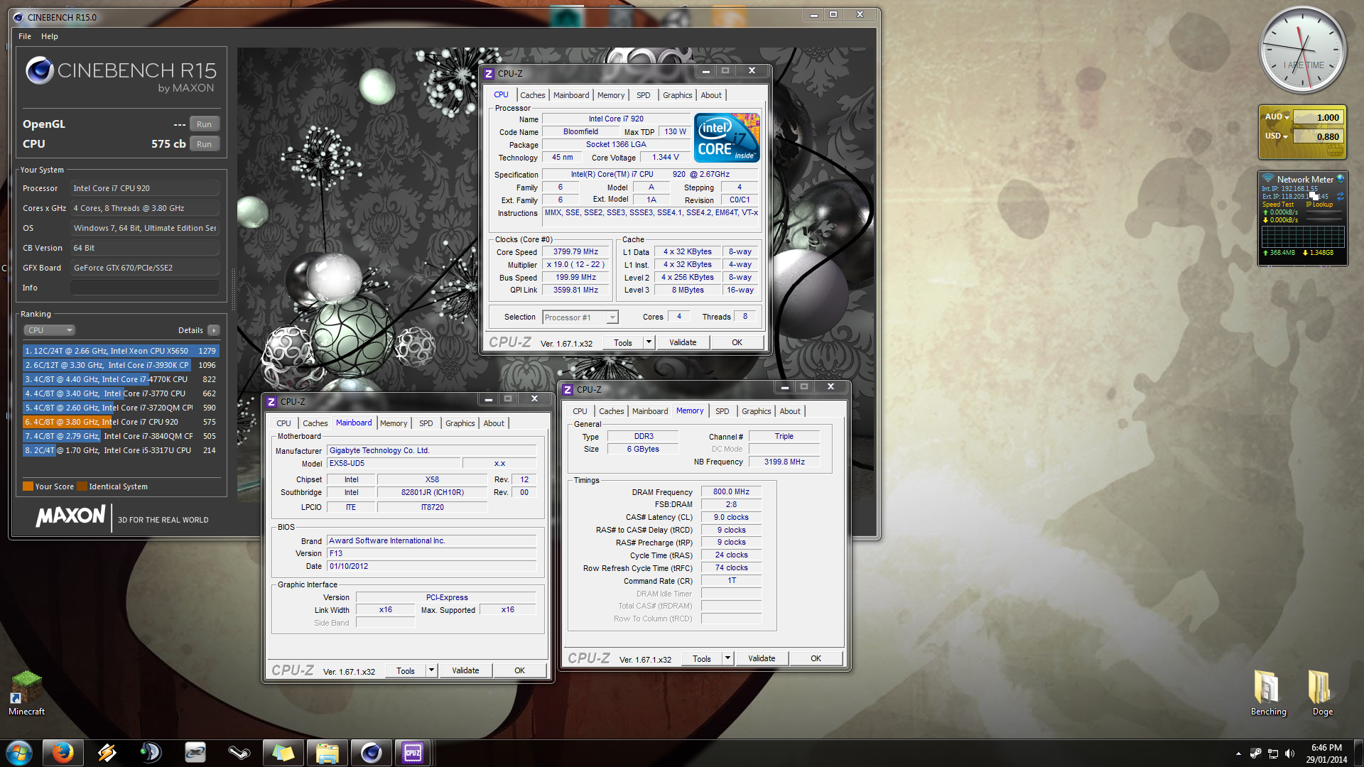This screenshot has width=1364, height=767.
Task: Click the Network Meter Wi-Fi icon
Action: tap(1267, 178)
